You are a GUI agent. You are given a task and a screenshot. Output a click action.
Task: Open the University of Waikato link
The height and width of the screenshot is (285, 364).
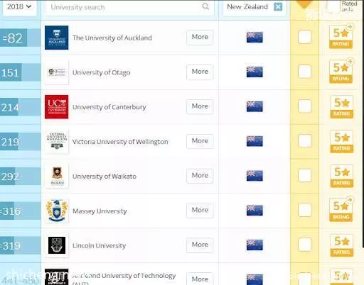click(105, 177)
